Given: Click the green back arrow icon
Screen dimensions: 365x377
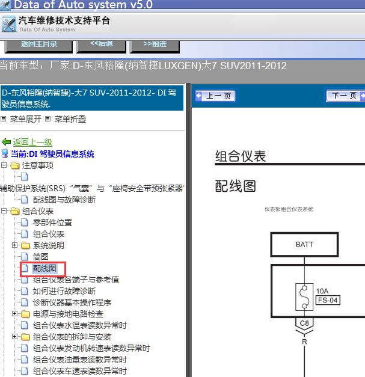Looking at the screenshot, I should [6, 142].
